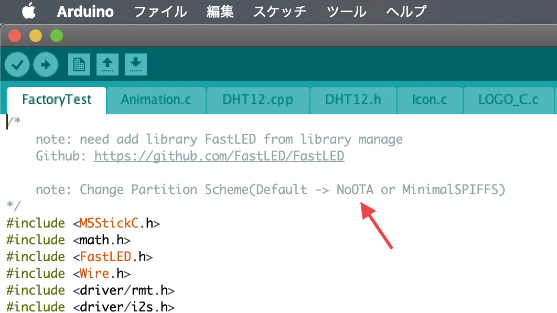
Task: Click the Upload arrow button
Action: (46, 64)
